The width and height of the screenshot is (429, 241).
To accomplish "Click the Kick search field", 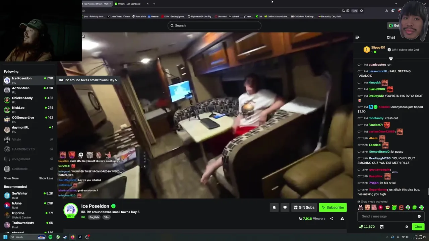I will pyautogui.click(x=214, y=25).
